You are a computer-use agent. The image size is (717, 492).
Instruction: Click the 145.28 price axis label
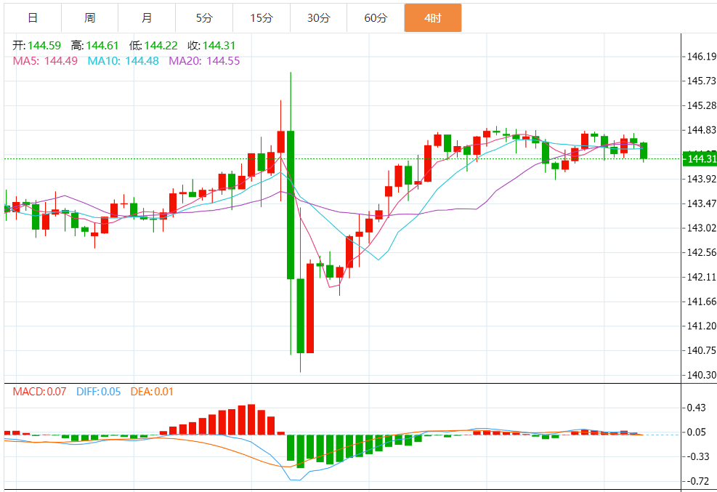click(702, 105)
